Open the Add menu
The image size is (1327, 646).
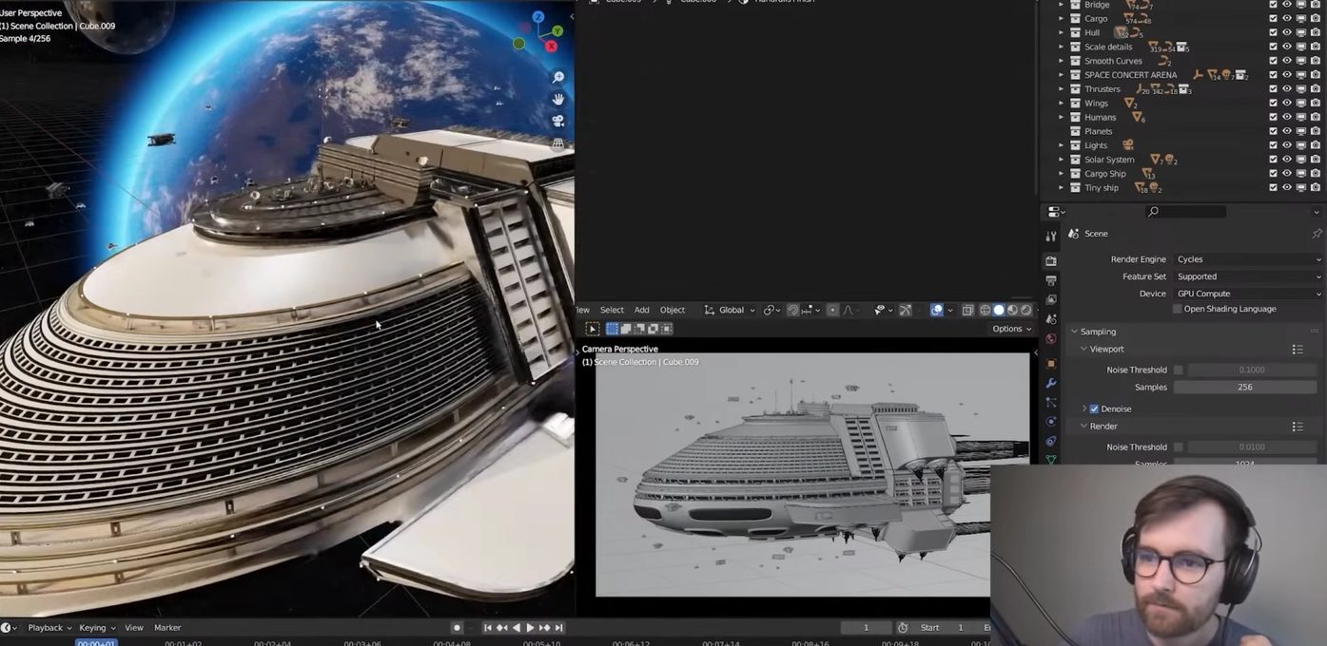pyautogui.click(x=642, y=310)
